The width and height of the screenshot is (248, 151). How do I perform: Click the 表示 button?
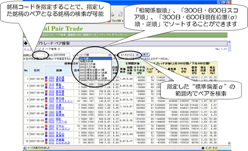point(146,55)
